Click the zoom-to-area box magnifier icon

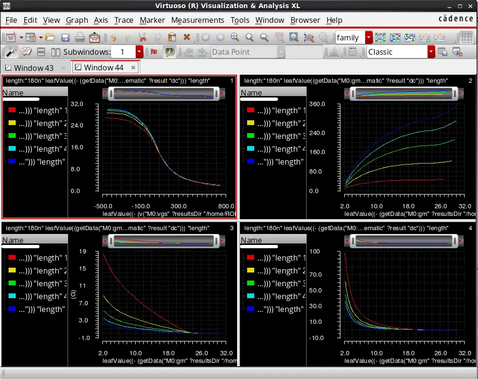294,38
